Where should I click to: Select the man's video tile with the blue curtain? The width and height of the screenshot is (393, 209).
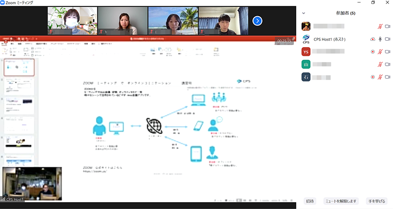(x=224, y=21)
